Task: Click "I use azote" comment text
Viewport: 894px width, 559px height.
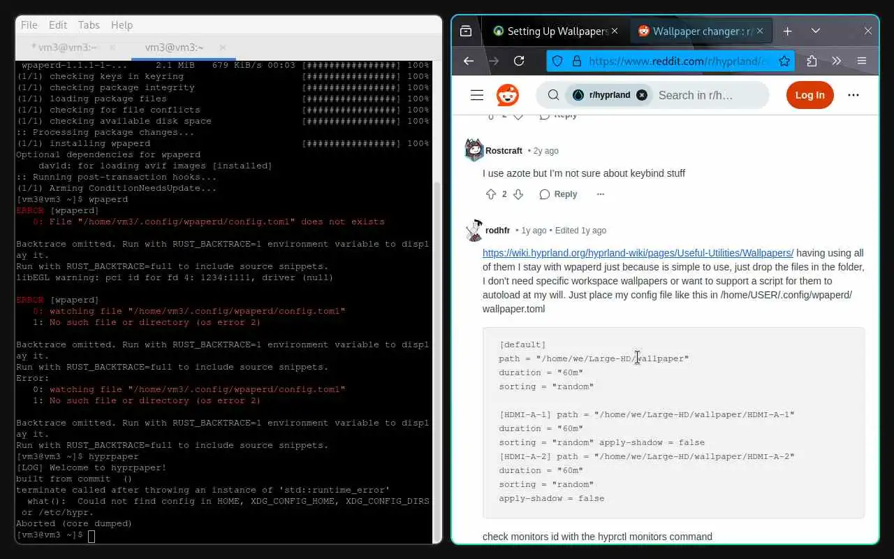Action: pyautogui.click(x=584, y=173)
